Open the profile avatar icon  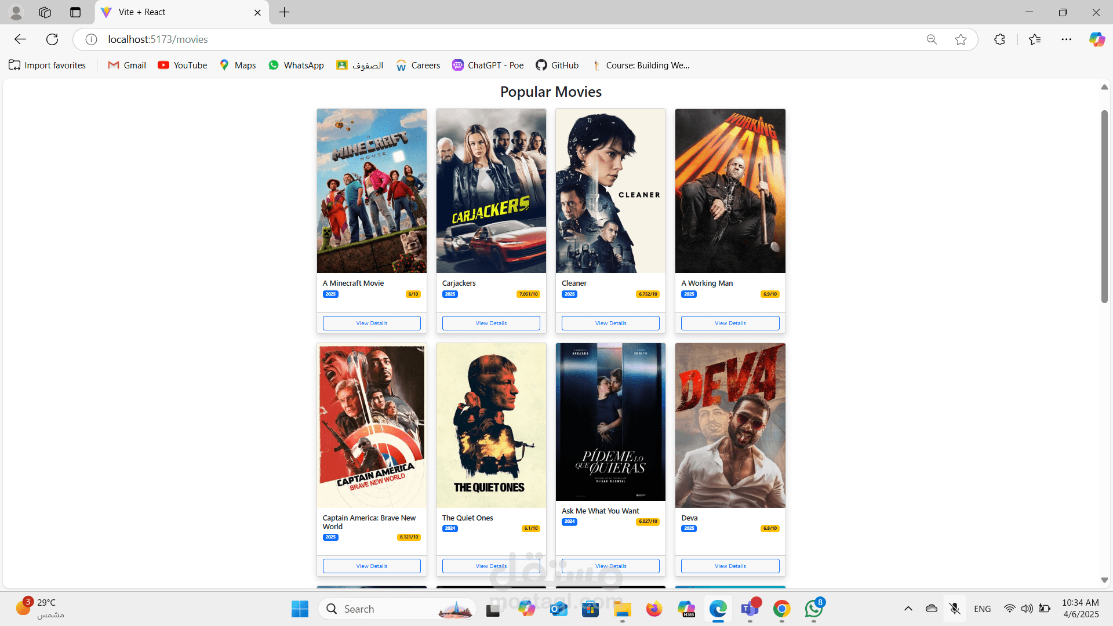click(x=16, y=12)
